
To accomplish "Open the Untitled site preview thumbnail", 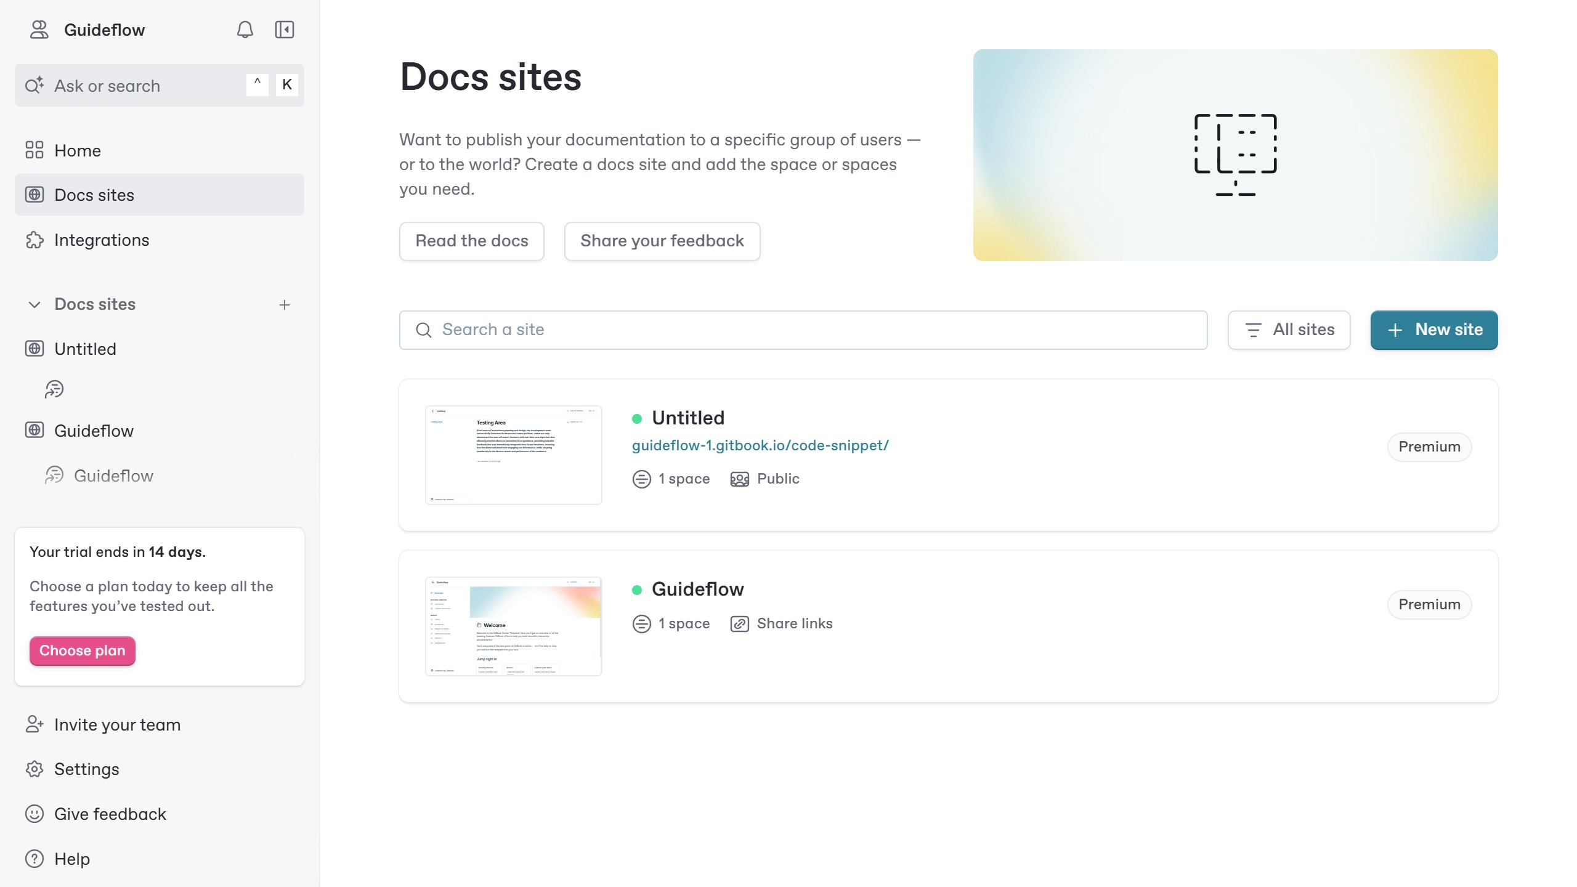I will (514, 455).
